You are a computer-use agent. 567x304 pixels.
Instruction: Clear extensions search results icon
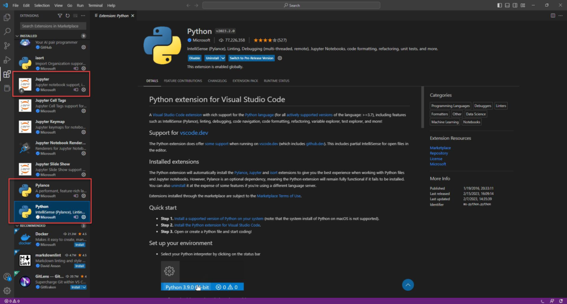pyautogui.click(x=75, y=16)
